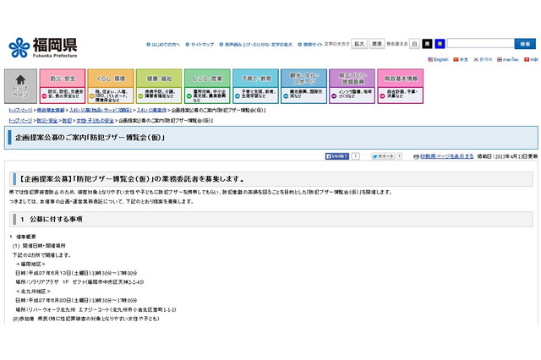
Task: Click the 場所:リバーウォーク北九州 venue line
Action: (96, 309)
